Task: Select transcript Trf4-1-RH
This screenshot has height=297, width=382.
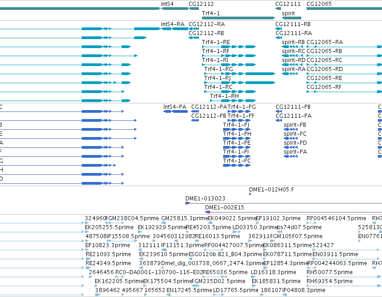Action: 233,101
